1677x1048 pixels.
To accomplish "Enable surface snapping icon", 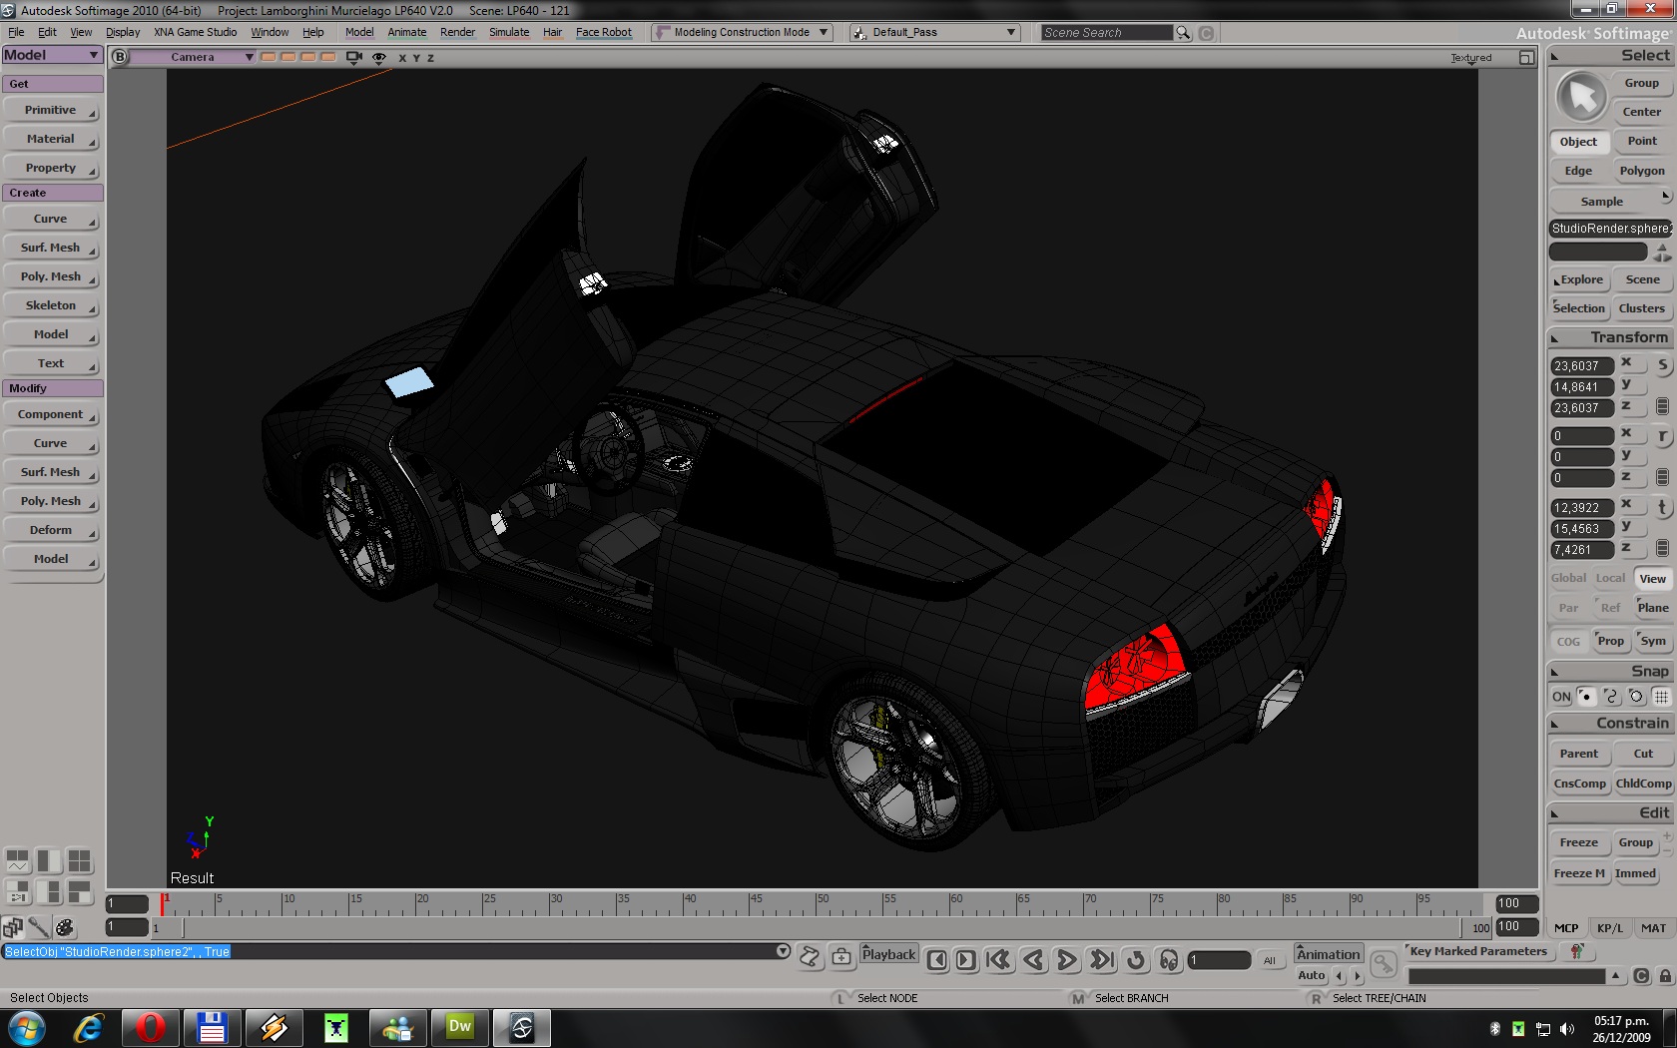I will coord(1636,697).
